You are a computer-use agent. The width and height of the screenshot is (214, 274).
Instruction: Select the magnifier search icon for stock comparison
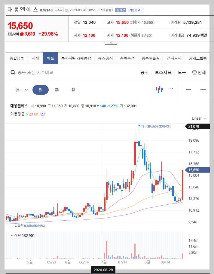pyautogui.click(x=13, y=72)
